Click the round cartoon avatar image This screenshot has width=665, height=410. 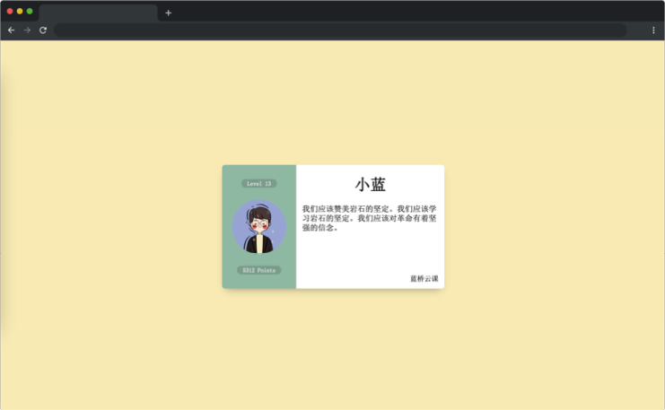click(x=259, y=227)
